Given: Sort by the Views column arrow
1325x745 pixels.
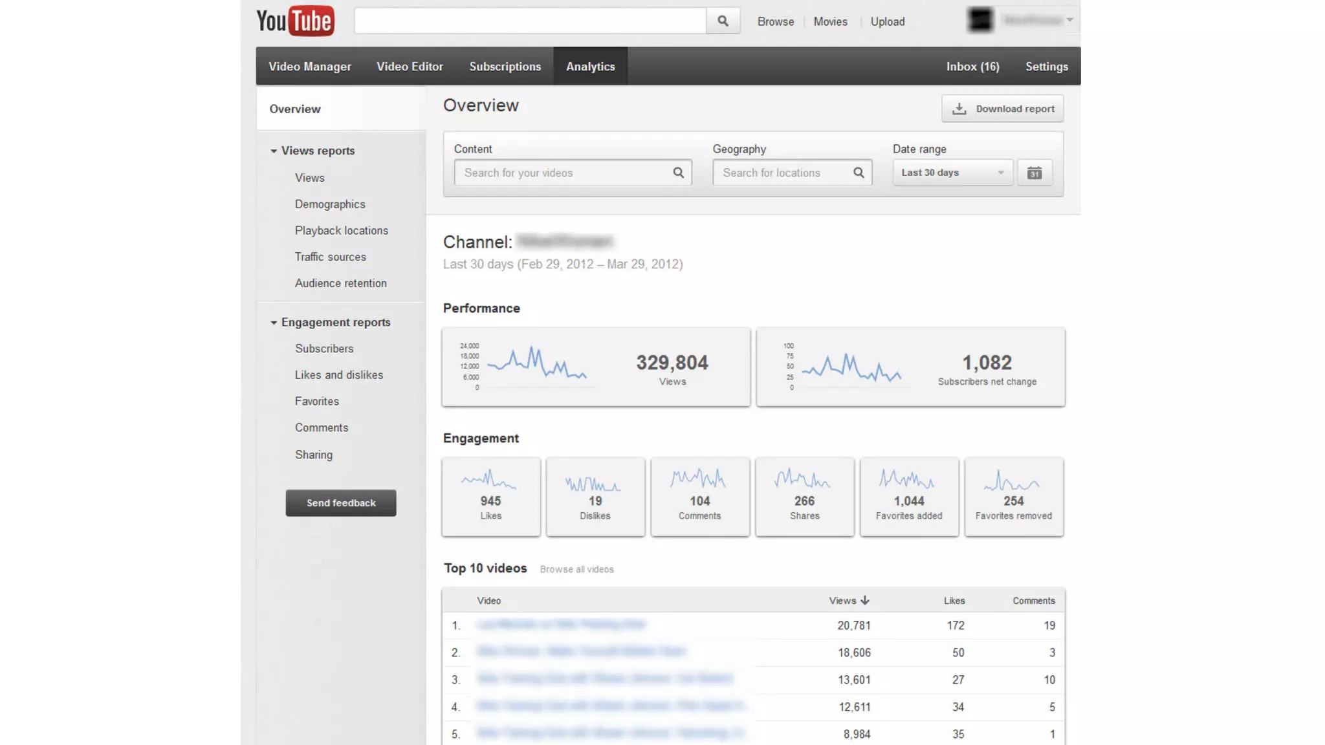Looking at the screenshot, I should pos(865,600).
